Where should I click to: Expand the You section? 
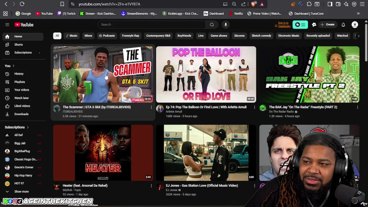9,66
